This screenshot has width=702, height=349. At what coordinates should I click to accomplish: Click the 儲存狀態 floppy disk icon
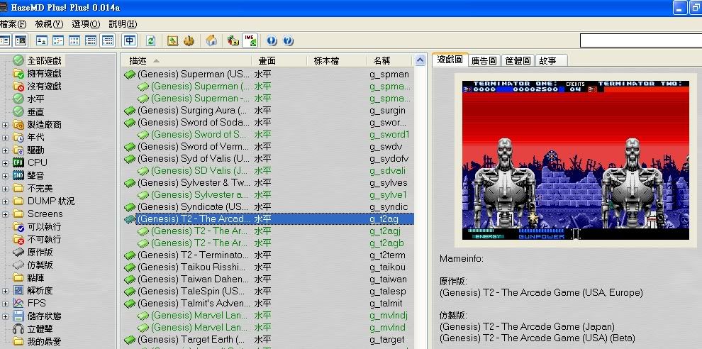(x=18, y=316)
